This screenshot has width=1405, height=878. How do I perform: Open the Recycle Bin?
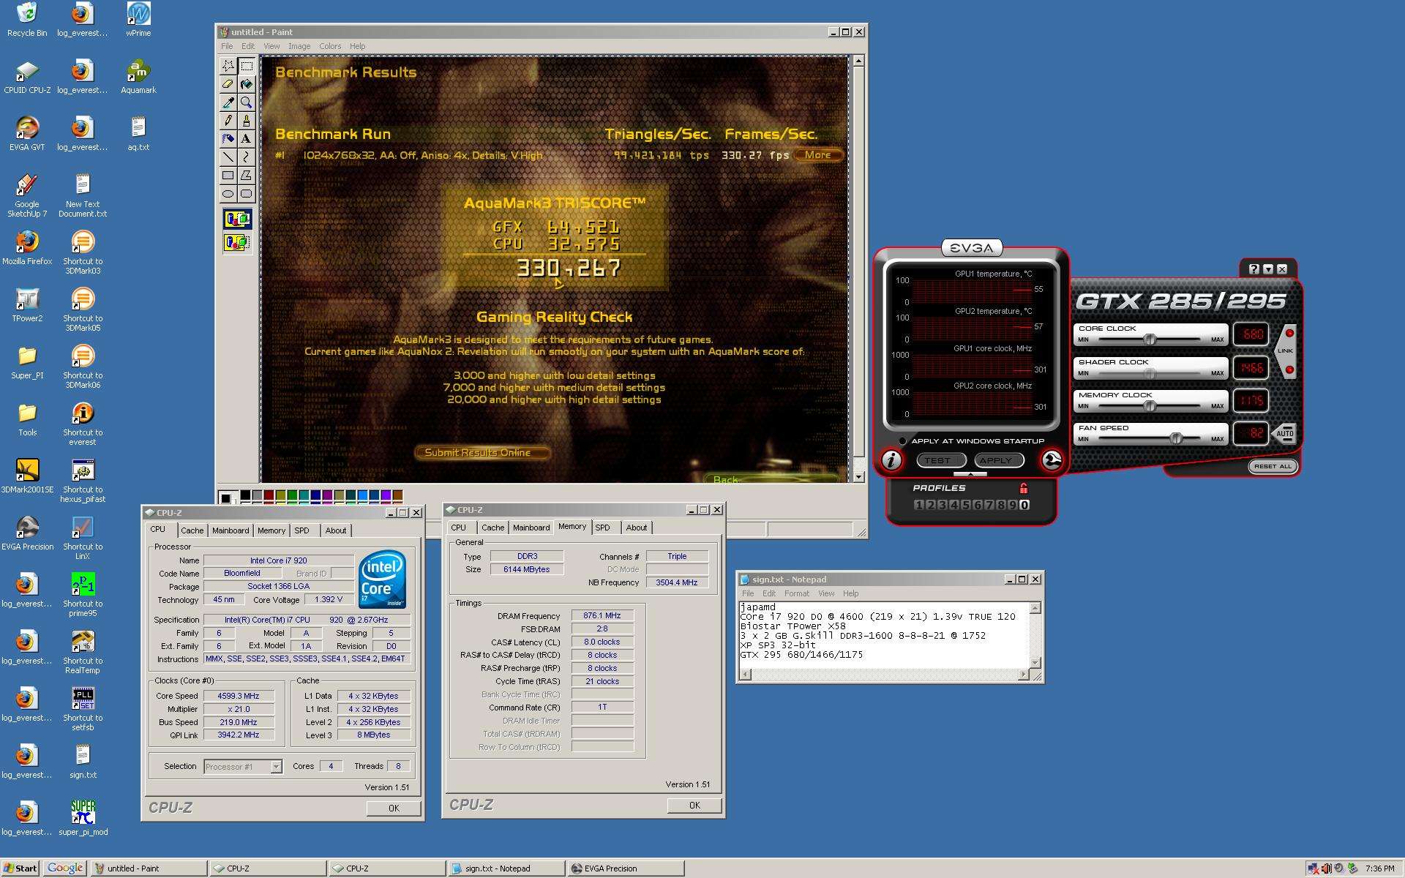27,20
